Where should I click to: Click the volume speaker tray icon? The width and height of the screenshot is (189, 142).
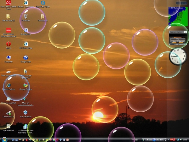[x=181, y=139]
